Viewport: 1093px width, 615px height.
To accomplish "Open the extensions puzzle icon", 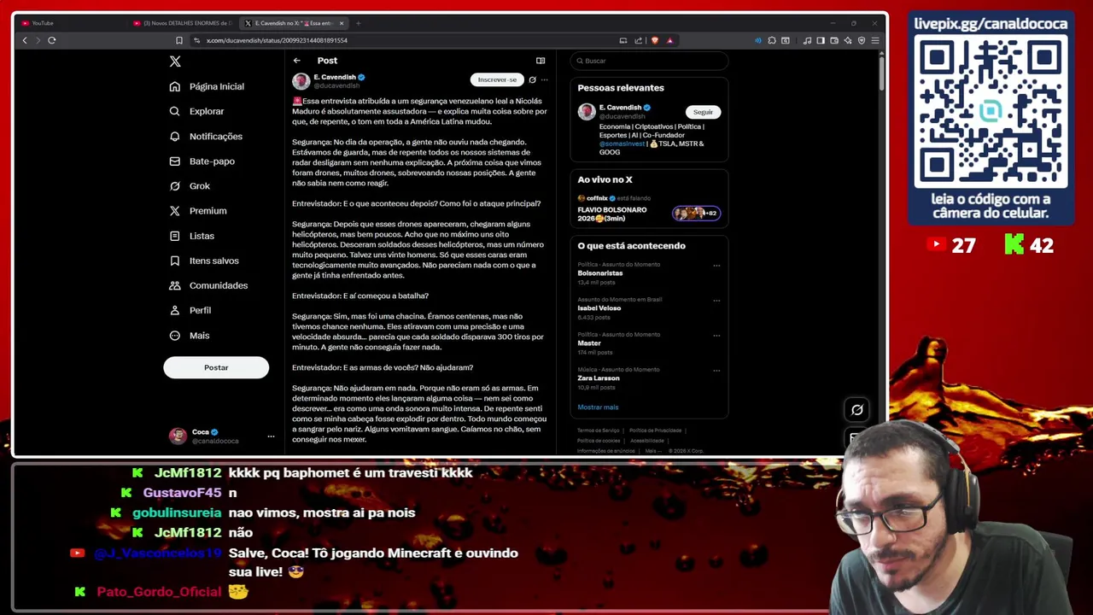I will coord(772,40).
